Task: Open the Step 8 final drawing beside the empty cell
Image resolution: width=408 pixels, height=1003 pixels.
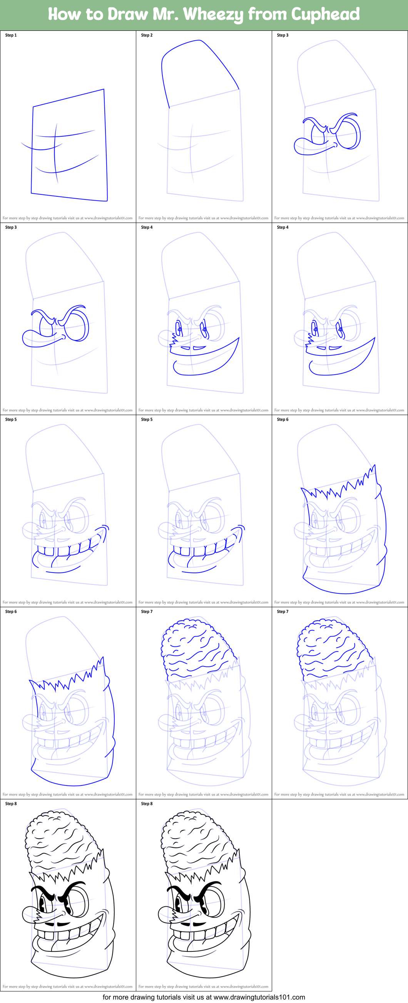Action: (x=204, y=895)
